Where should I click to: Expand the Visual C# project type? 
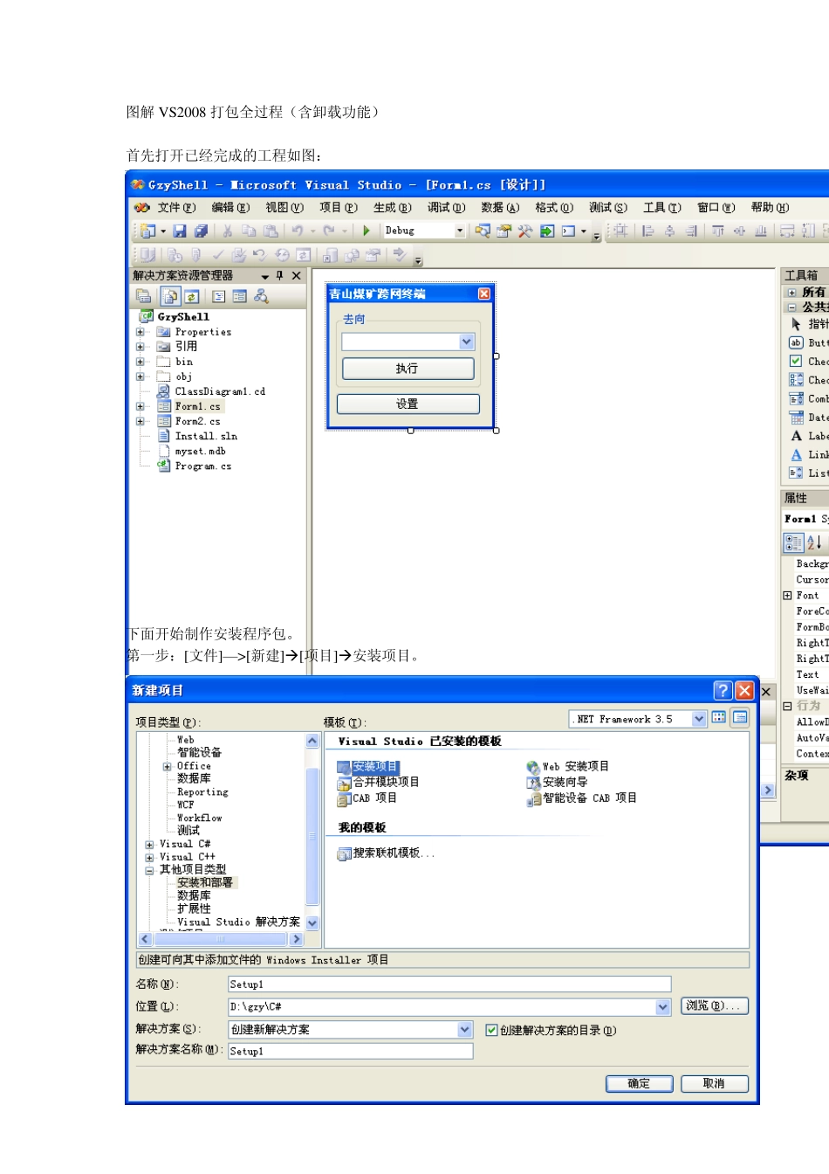pyautogui.click(x=149, y=845)
